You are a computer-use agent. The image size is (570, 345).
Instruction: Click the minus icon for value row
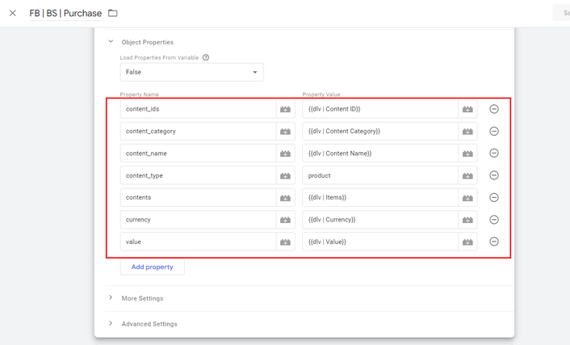click(494, 242)
